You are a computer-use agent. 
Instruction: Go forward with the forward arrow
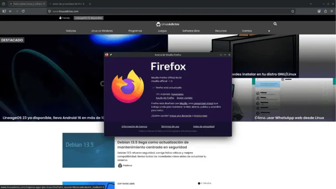coord(17,11)
